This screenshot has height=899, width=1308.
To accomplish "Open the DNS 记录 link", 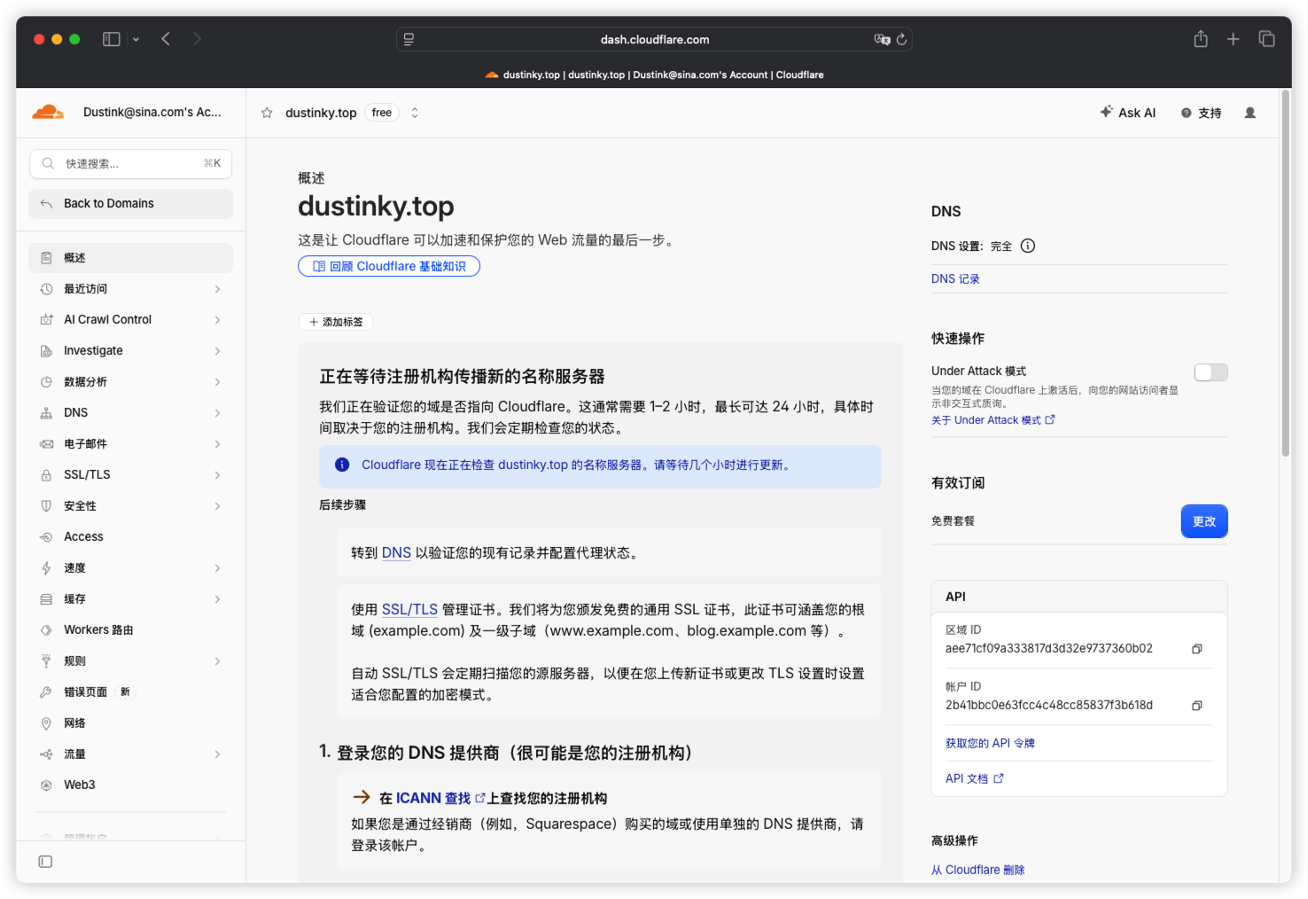I will coord(955,279).
